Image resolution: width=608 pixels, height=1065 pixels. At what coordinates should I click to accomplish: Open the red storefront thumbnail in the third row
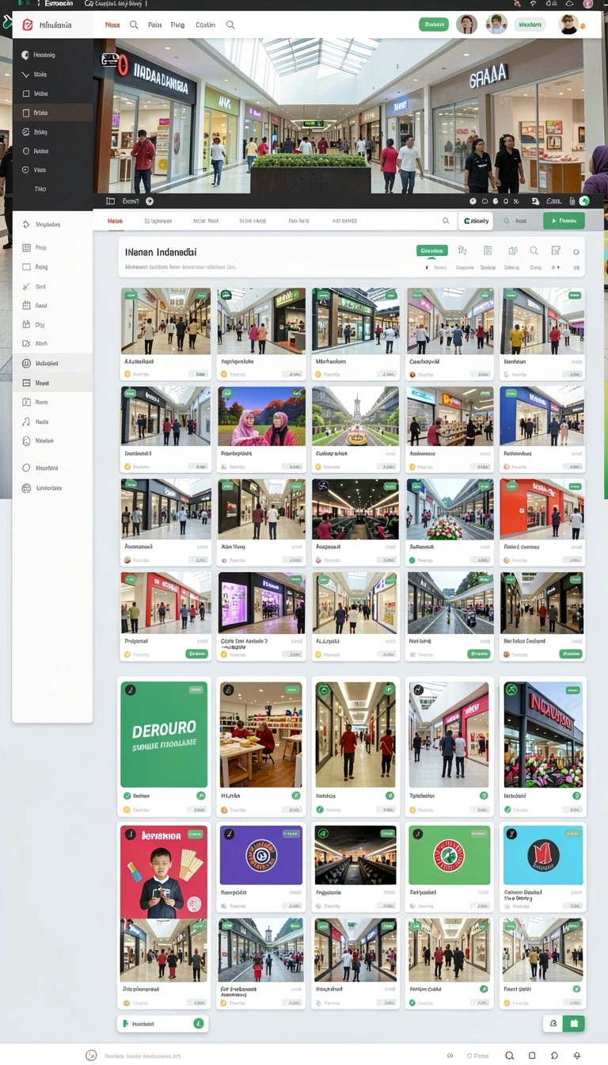542,509
